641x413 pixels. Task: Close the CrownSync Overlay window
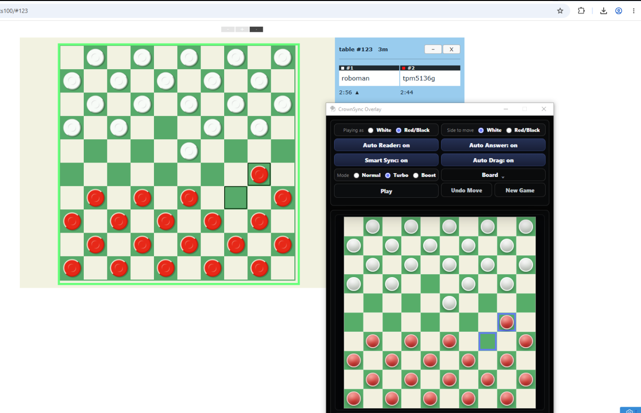pos(544,109)
